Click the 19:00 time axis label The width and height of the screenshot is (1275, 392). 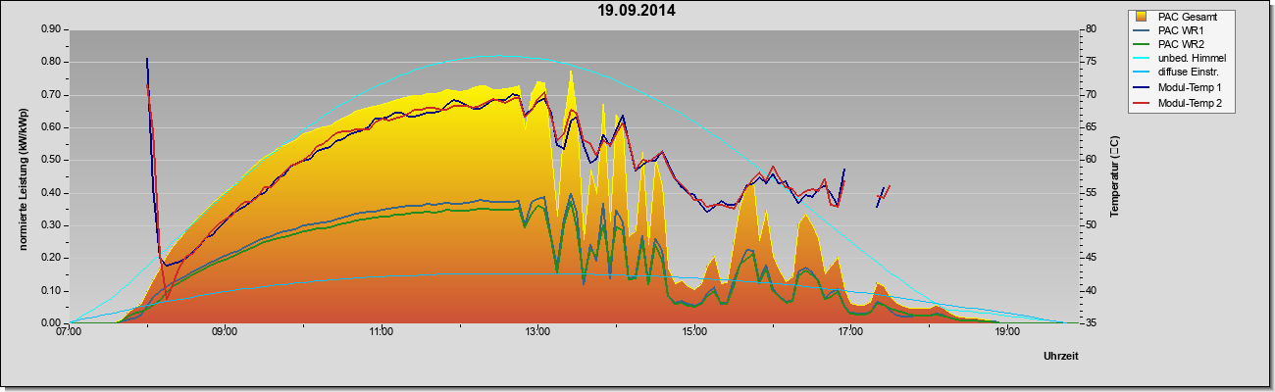pos(1006,333)
